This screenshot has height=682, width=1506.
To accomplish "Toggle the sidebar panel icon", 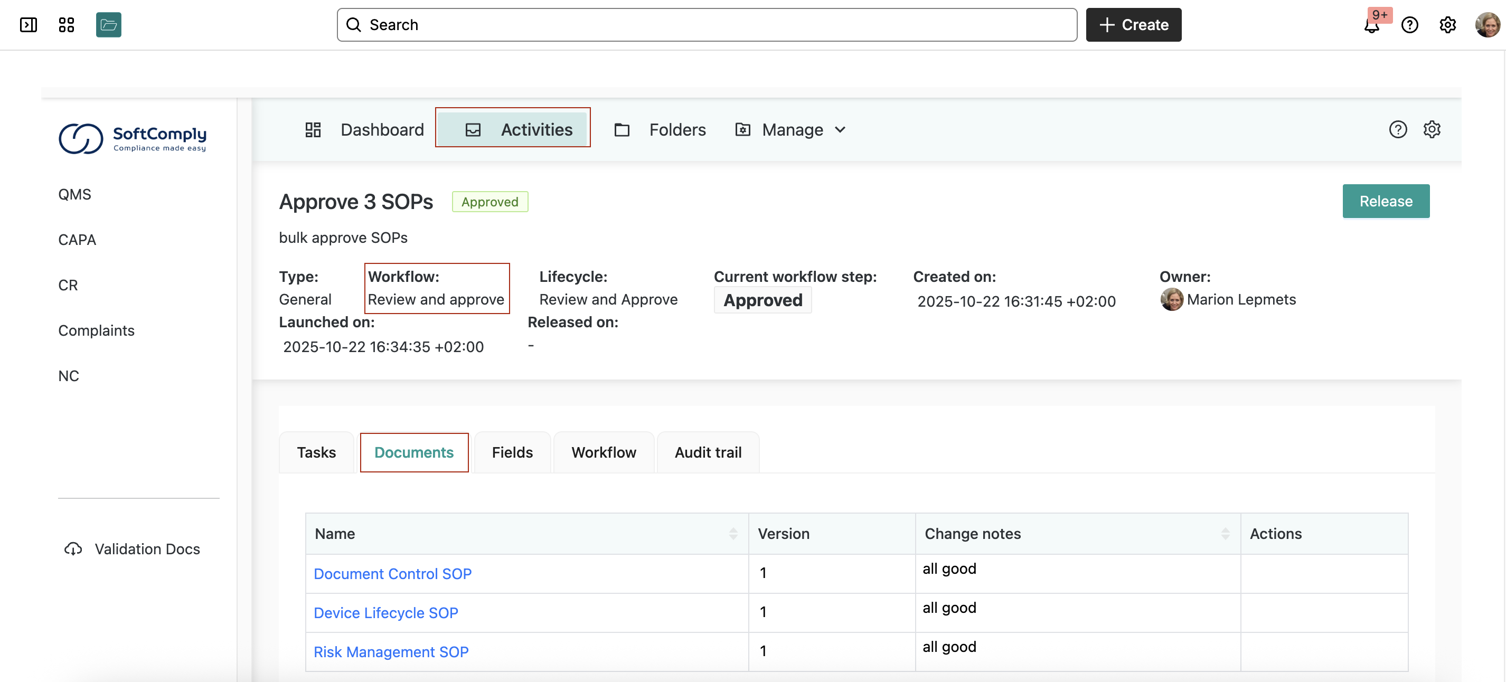I will pos(28,24).
